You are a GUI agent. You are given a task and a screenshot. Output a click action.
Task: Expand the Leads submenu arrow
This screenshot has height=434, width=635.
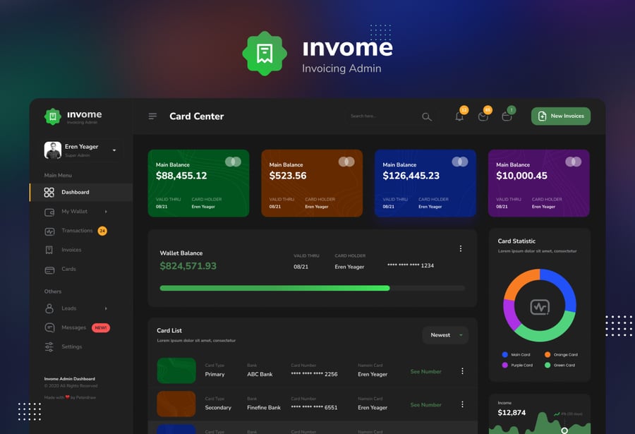pos(106,308)
